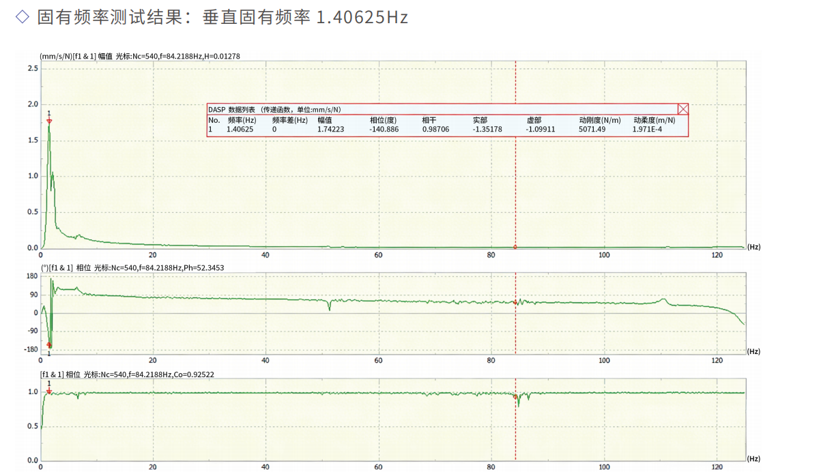This screenshot has height=474, width=819.
Task: Click cursor marker on the coherence curve
Action: point(515,396)
